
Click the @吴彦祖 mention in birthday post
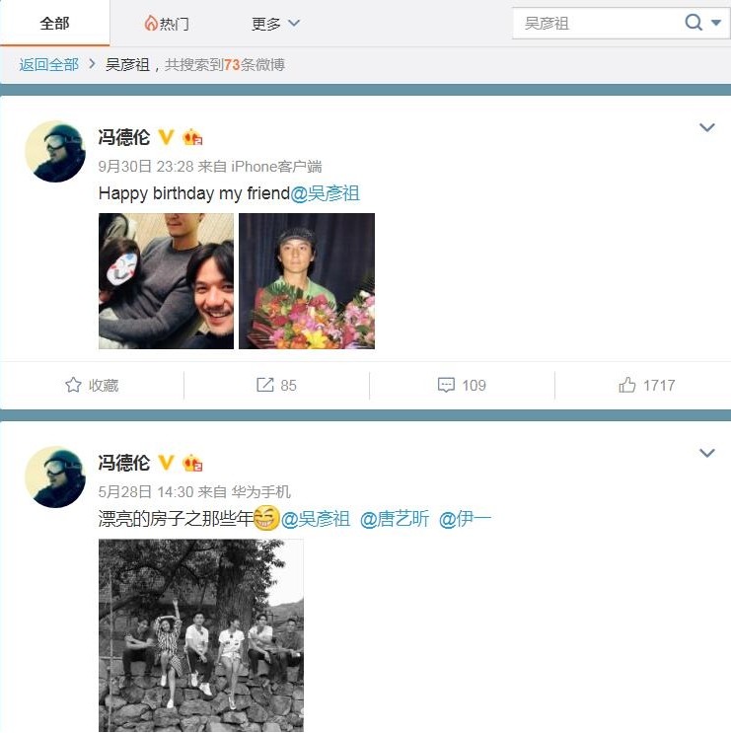click(x=325, y=193)
